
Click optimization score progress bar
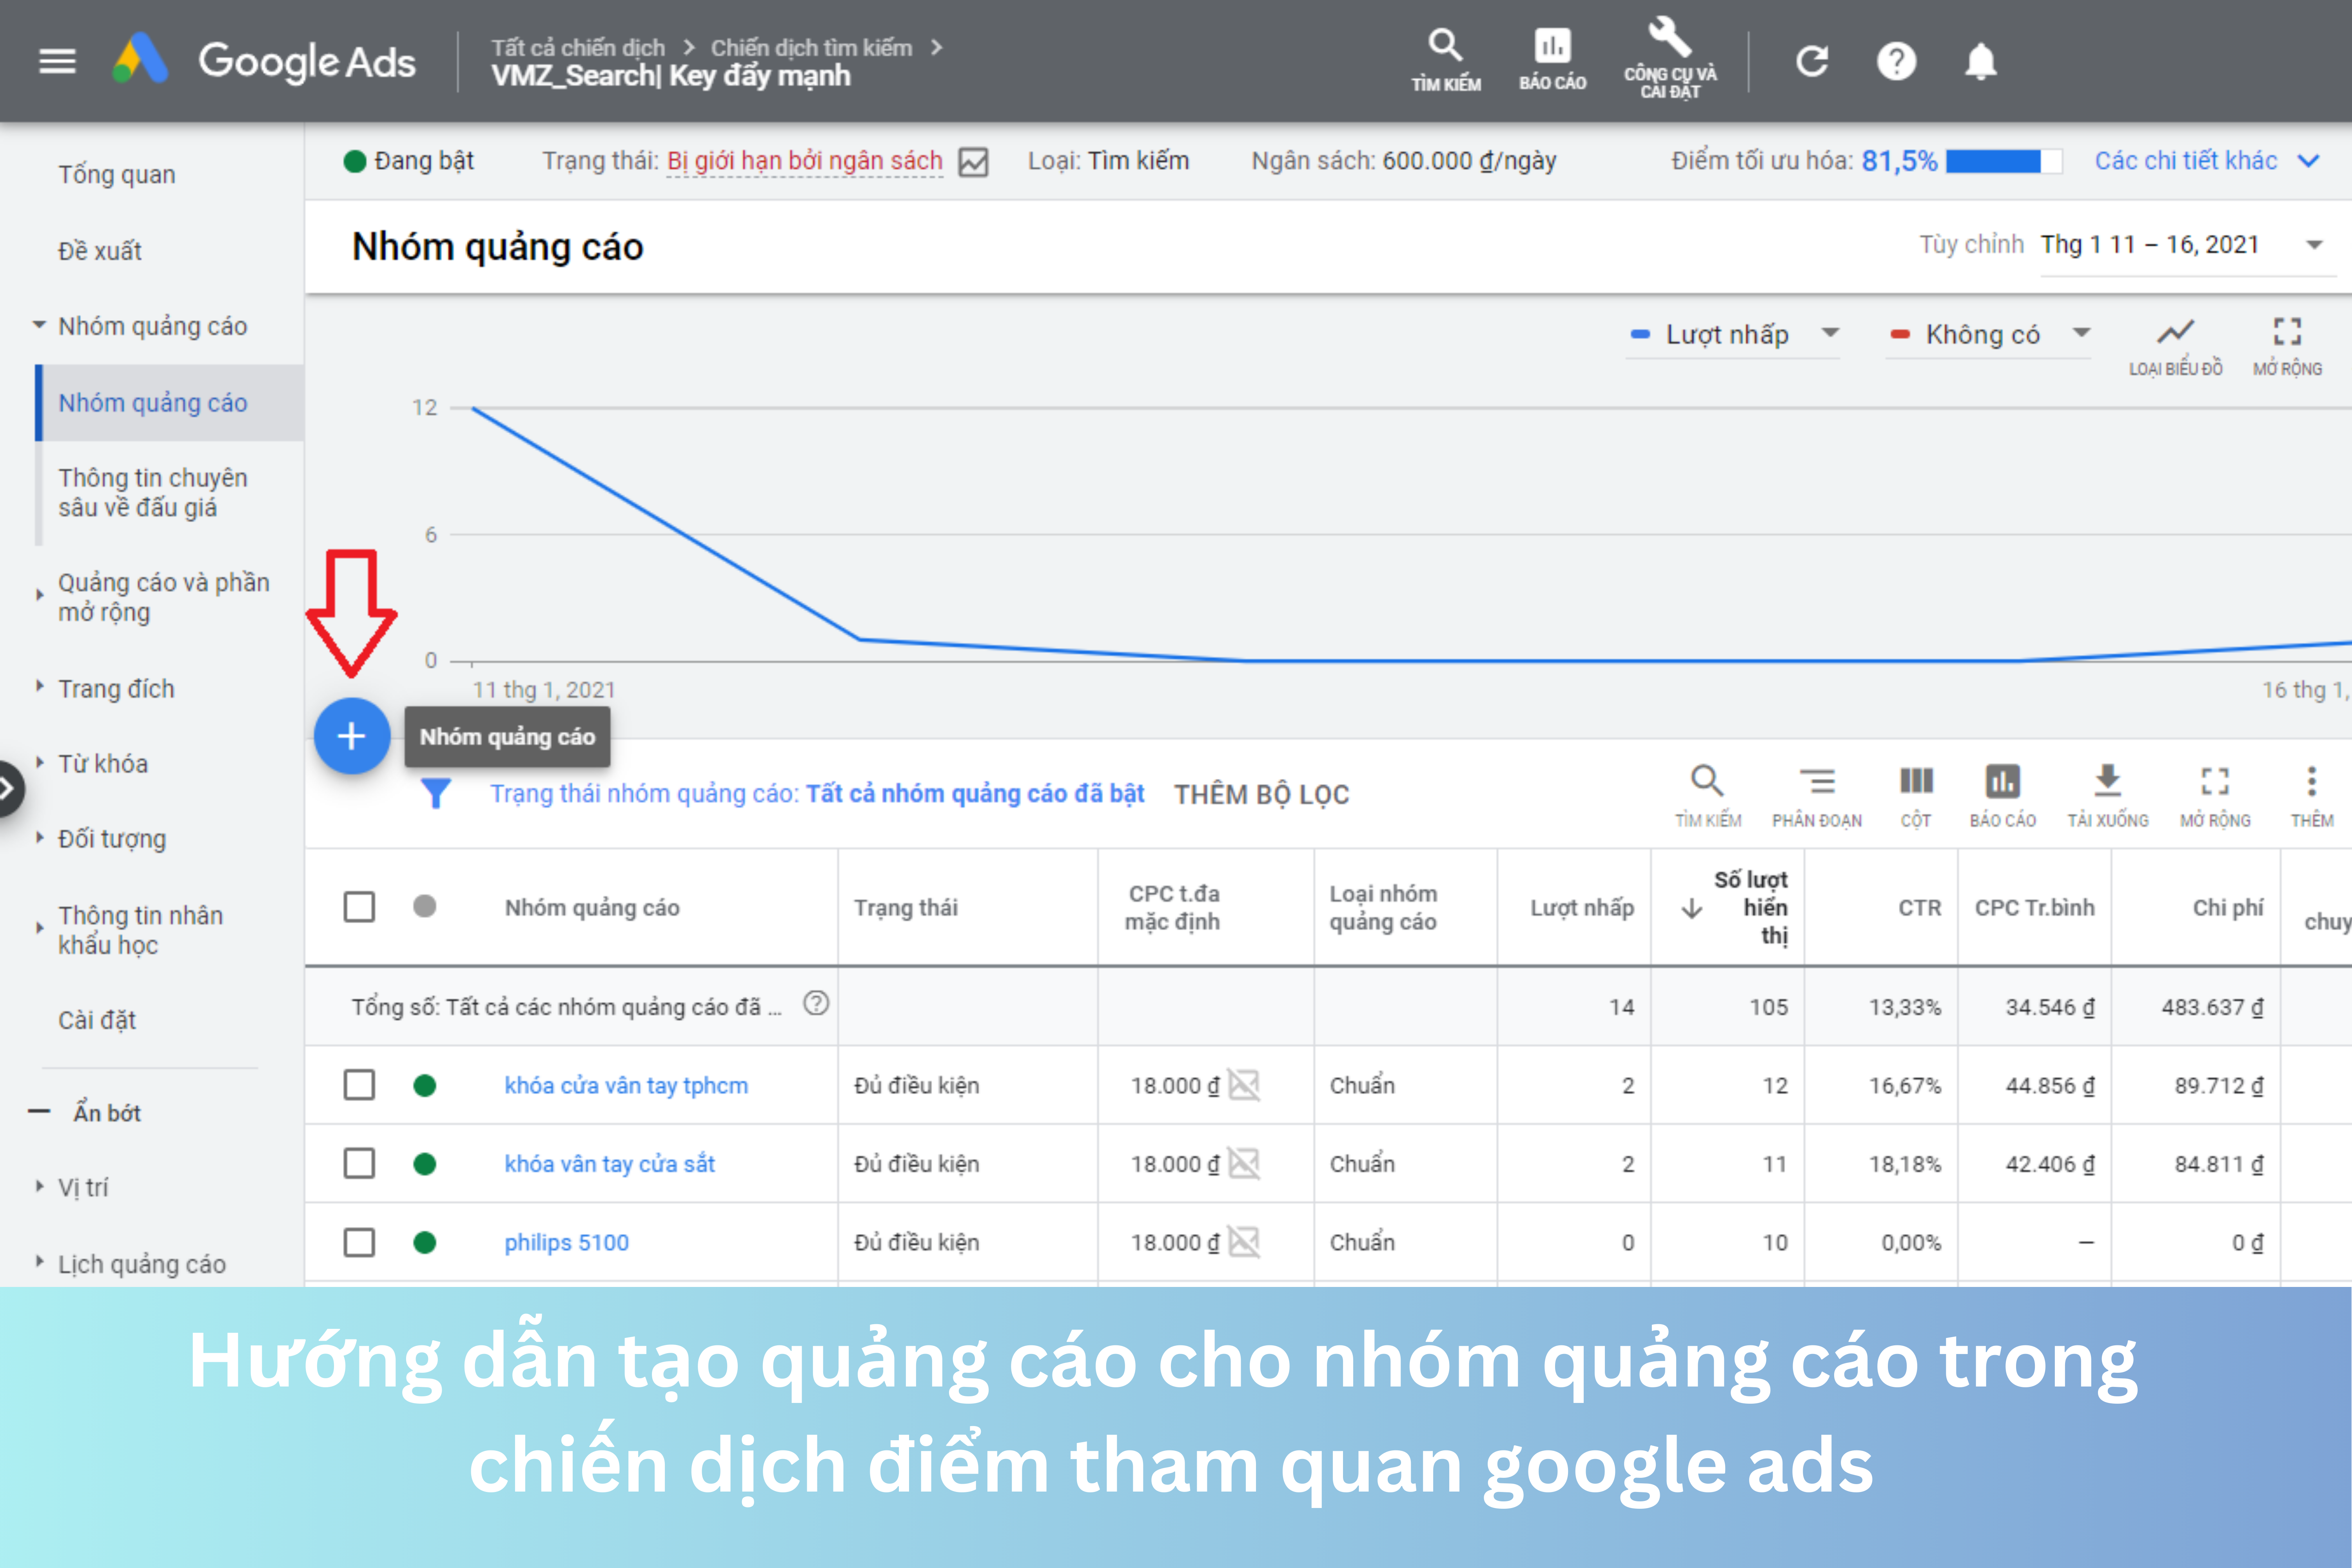pyautogui.click(x=2004, y=161)
